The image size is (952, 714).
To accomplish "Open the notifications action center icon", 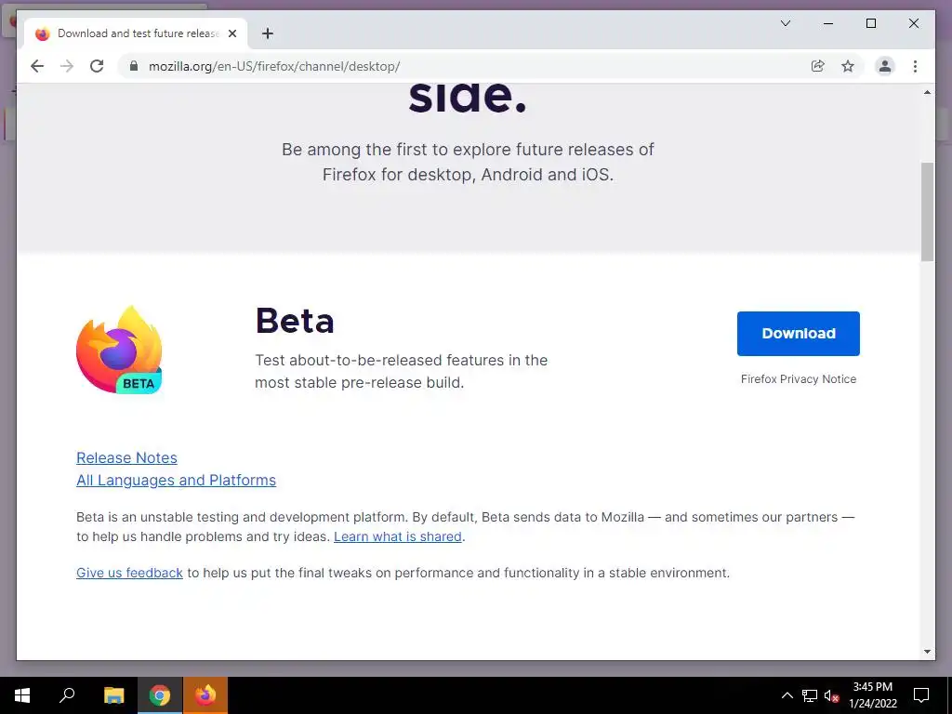I will pyautogui.click(x=921, y=695).
